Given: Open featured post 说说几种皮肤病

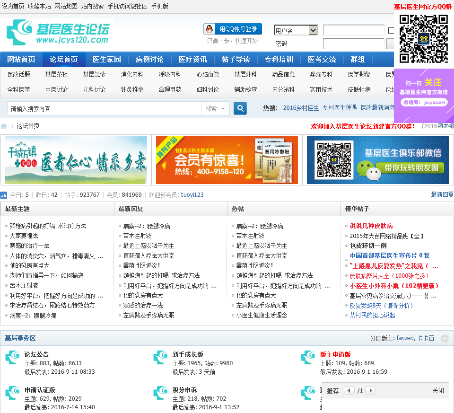Looking at the screenshot, I should (x=371, y=226).
